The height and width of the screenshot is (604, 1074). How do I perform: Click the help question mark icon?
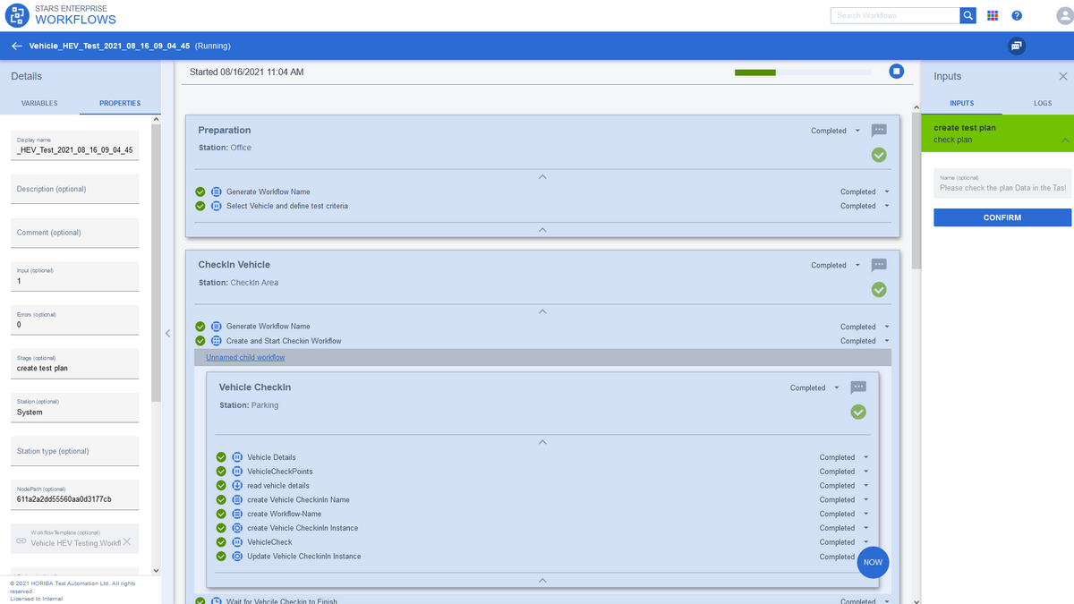[1017, 15]
